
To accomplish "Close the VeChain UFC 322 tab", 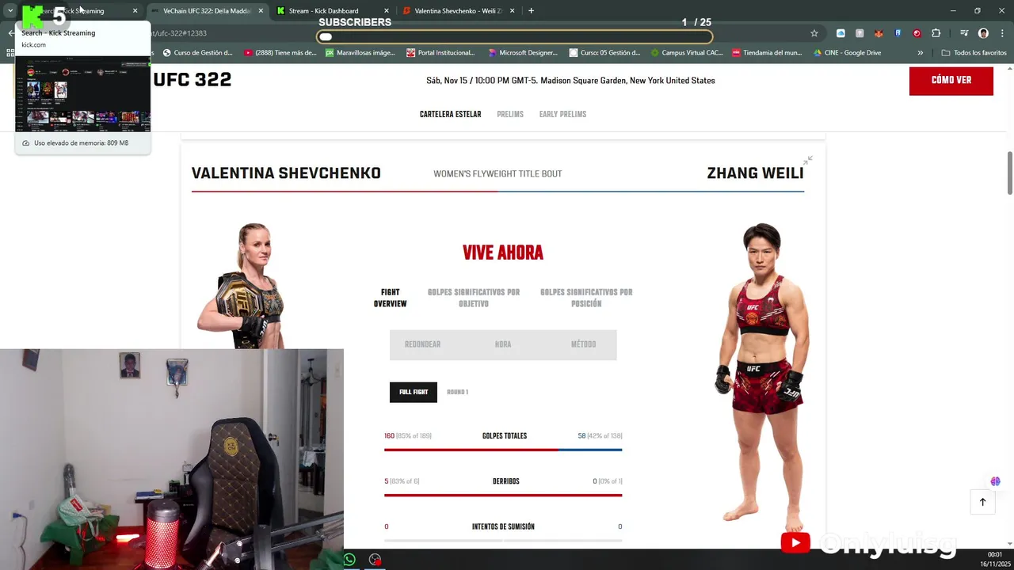I will coord(261,11).
